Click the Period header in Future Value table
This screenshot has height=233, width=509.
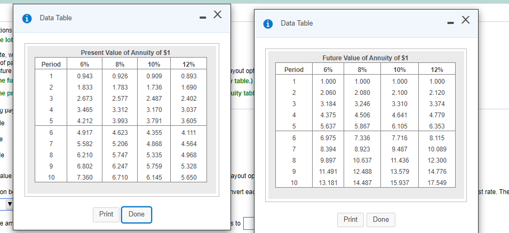(x=294, y=70)
